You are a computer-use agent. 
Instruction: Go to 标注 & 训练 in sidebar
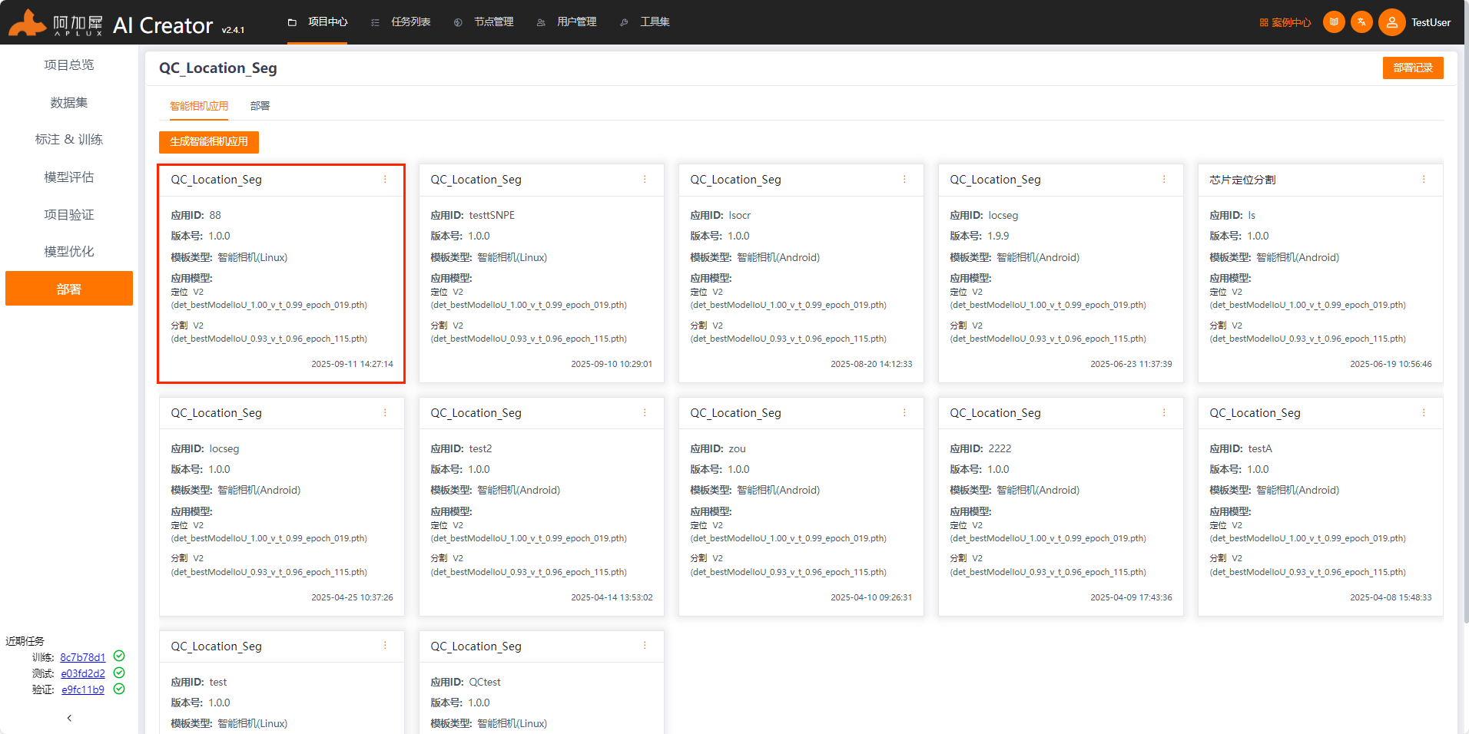69,140
